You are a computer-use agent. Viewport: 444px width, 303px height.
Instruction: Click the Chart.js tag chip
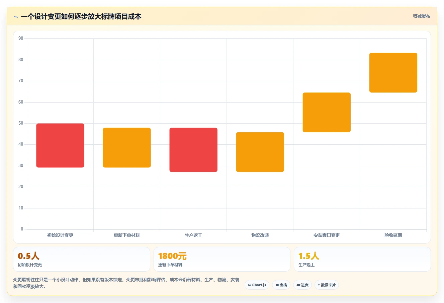click(x=257, y=285)
